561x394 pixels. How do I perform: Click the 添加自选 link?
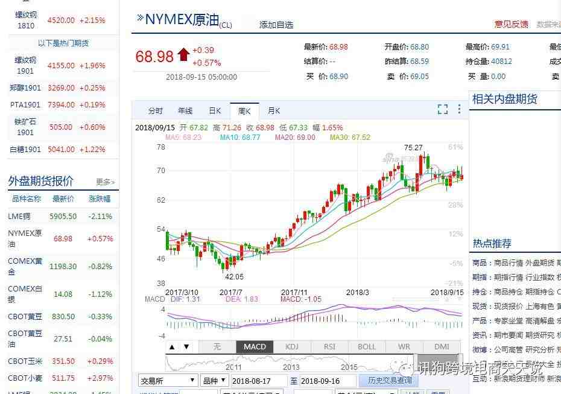[x=276, y=25]
